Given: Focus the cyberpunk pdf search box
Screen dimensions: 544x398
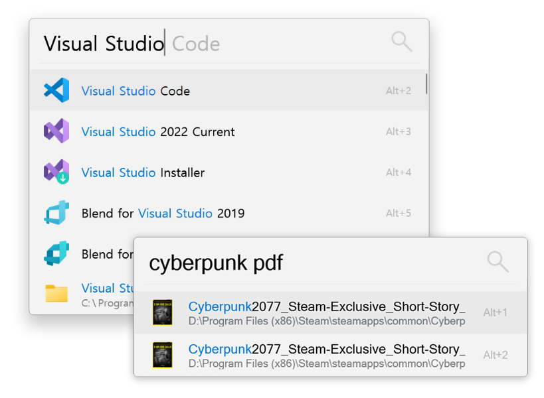Looking at the screenshot, I should [299, 263].
